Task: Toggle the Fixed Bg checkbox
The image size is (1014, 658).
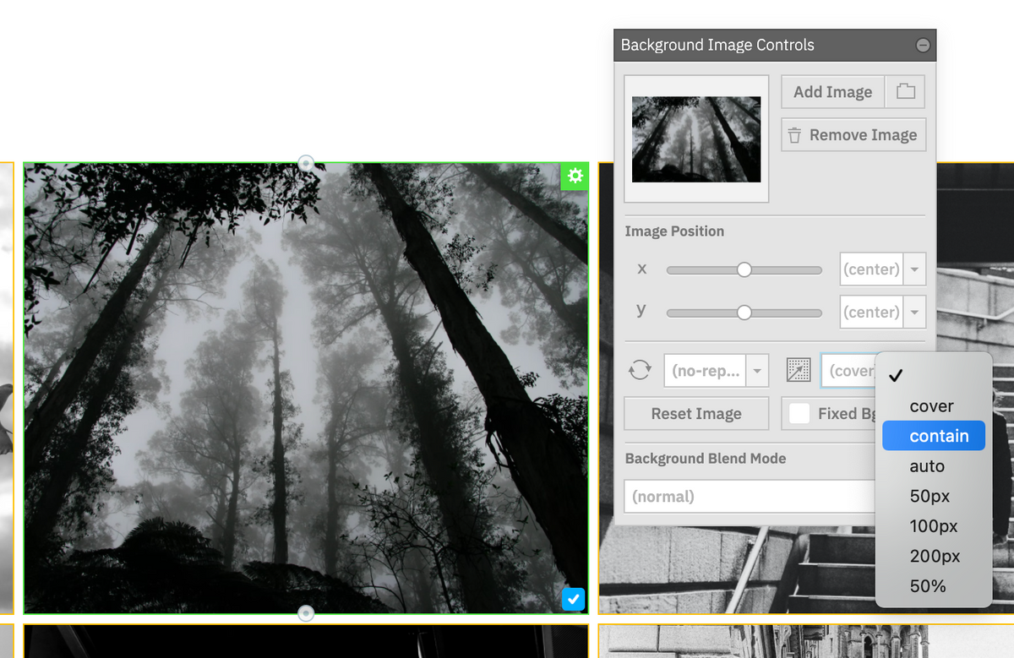Action: tap(799, 413)
